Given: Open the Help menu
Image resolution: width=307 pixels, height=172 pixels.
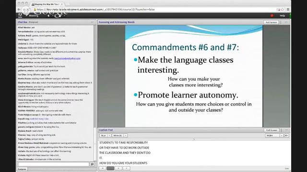Looking at the screenshot, I should point(282,16).
